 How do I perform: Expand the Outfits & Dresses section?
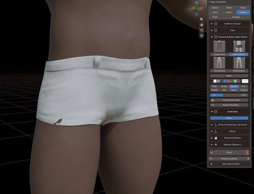coord(212,24)
